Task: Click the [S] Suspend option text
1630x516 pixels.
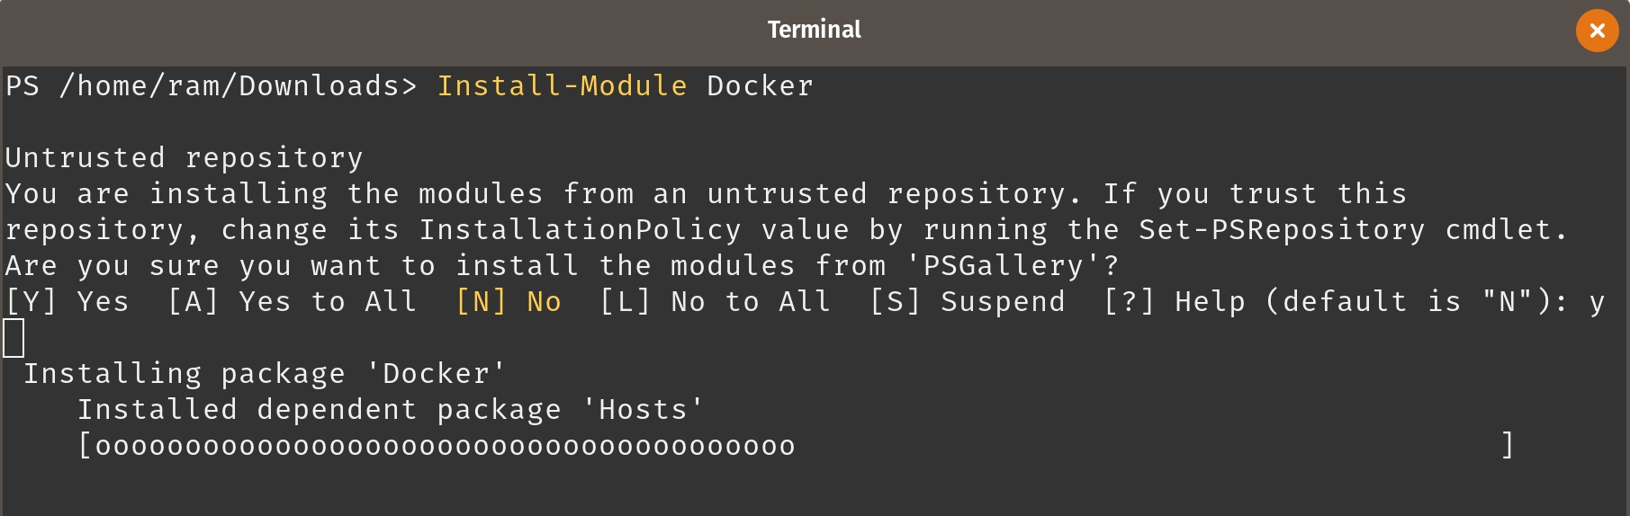Action: click(968, 302)
